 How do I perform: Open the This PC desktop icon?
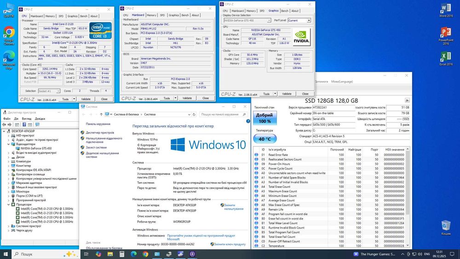point(9,11)
